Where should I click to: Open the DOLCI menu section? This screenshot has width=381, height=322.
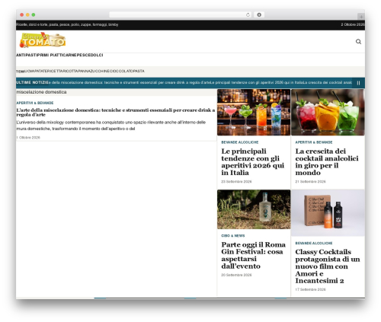tap(97, 55)
